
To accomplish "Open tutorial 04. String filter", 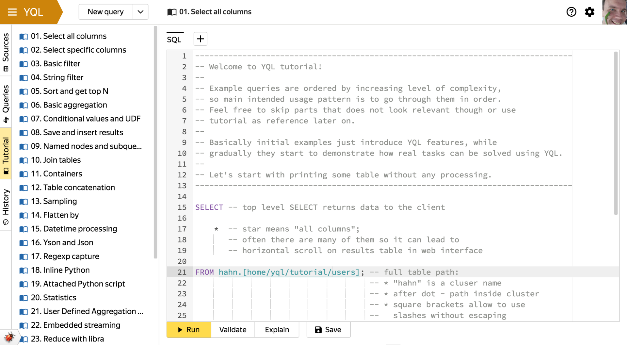I will pyautogui.click(x=57, y=77).
